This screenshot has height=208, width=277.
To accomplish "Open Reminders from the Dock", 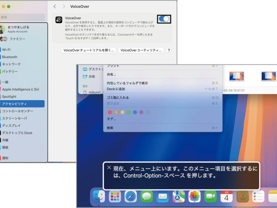I will tap(259, 196).
